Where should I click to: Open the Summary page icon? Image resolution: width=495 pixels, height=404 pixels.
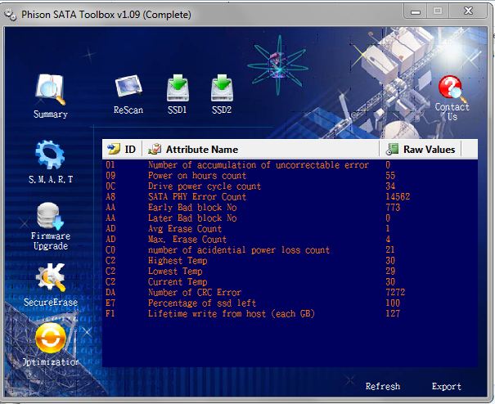click(x=51, y=90)
